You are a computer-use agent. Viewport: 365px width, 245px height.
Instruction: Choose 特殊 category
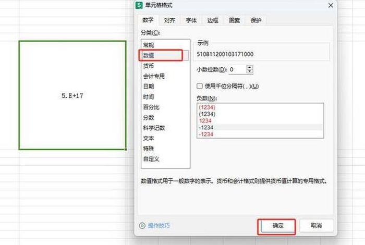165,149
